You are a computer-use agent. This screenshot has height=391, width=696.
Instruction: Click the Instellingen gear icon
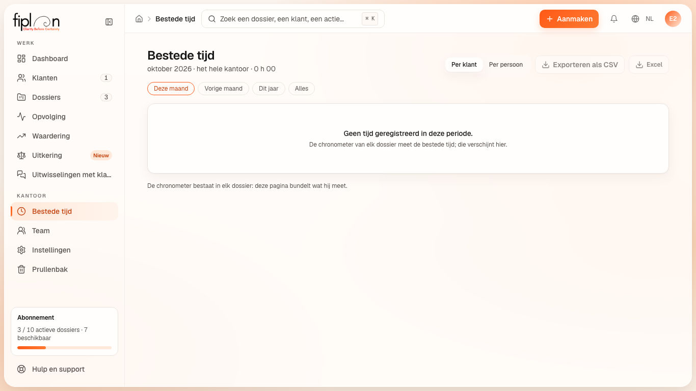21,250
